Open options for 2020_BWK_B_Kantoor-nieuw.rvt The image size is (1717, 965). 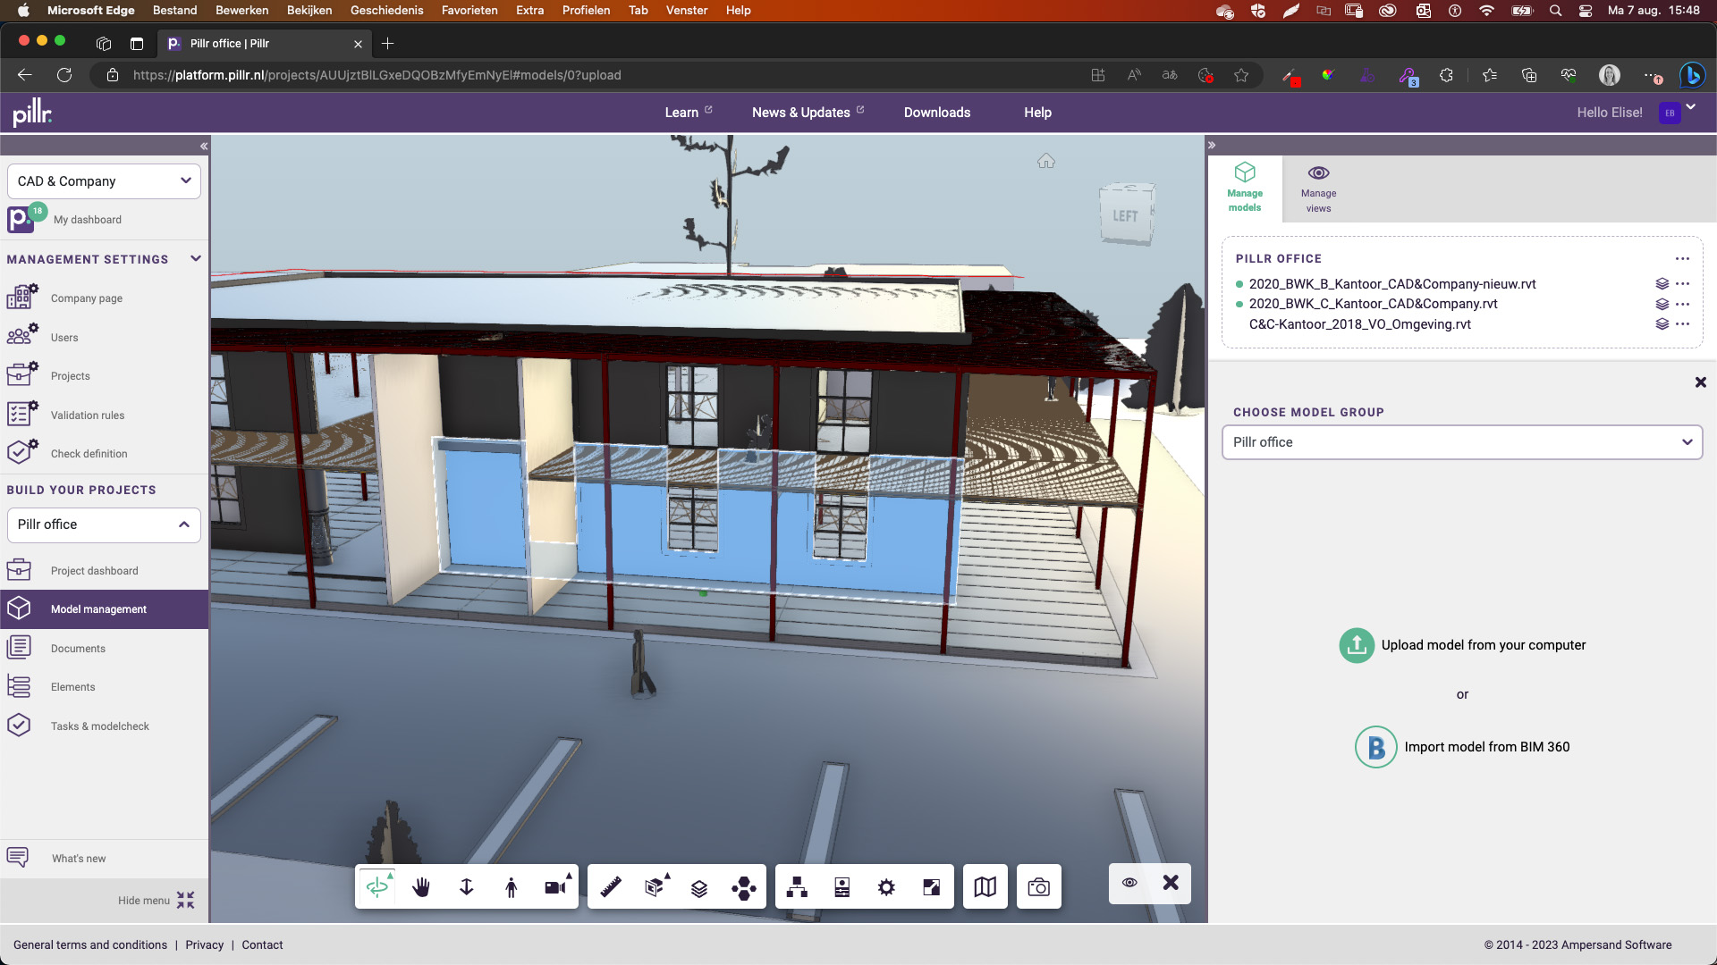1683,284
